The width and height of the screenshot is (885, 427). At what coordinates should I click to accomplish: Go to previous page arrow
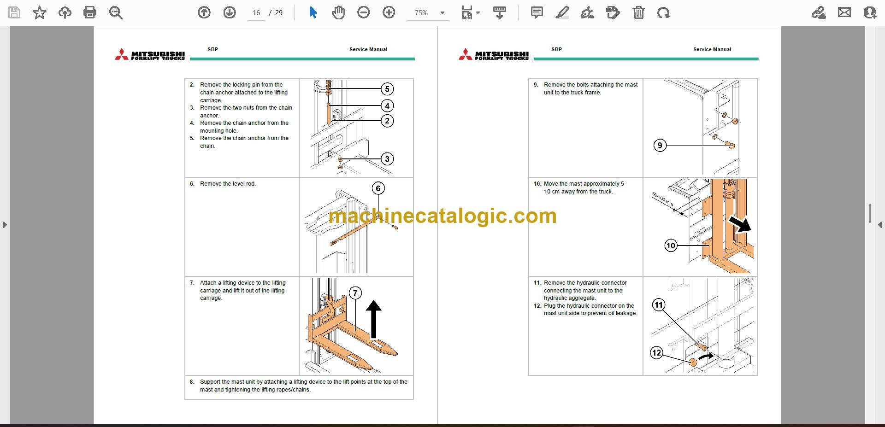[204, 12]
